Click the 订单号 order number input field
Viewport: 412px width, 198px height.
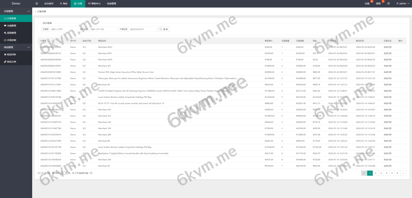(x=63, y=29)
